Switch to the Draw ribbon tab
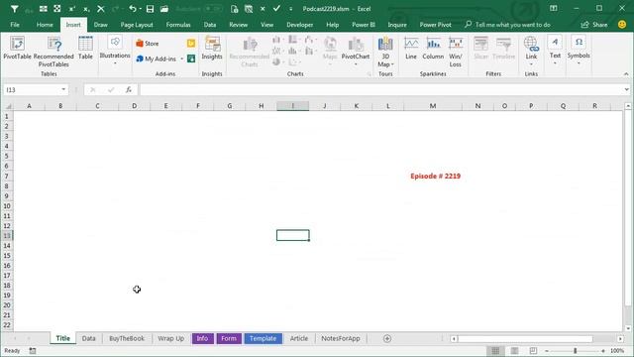The width and height of the screenshot is (634, 357). (101, 25)
